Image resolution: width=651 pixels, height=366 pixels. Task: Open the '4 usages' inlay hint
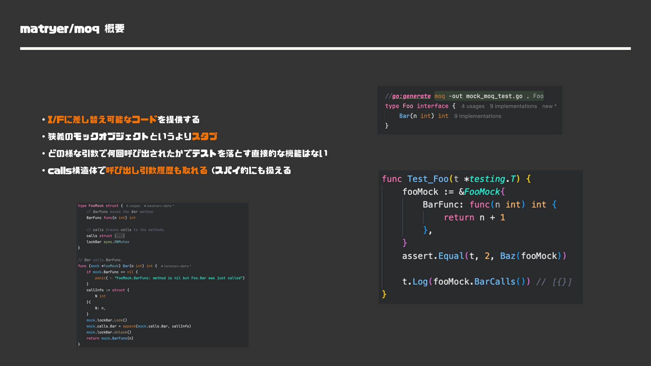[473, 106]
